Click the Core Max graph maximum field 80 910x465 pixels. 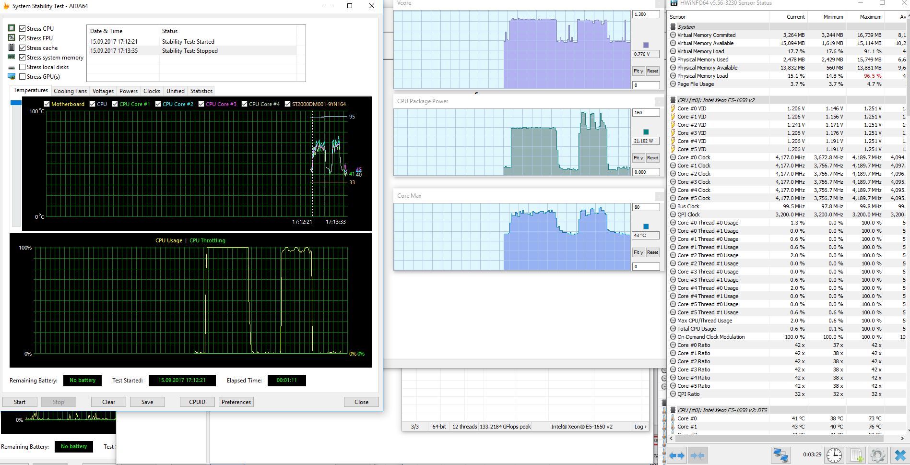coord(646,207)
